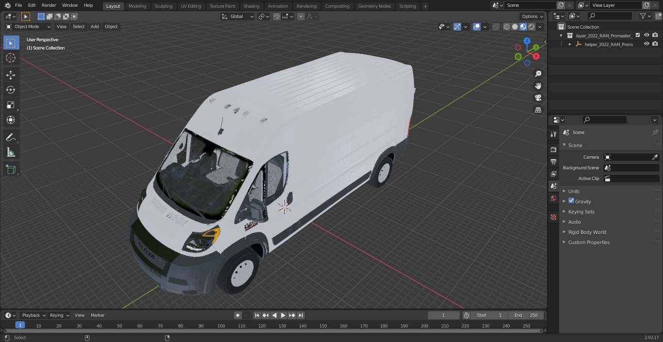Click the pin icon in properties header
The height and width of the screenshot is (342, 663).
(x=655, y=132)
